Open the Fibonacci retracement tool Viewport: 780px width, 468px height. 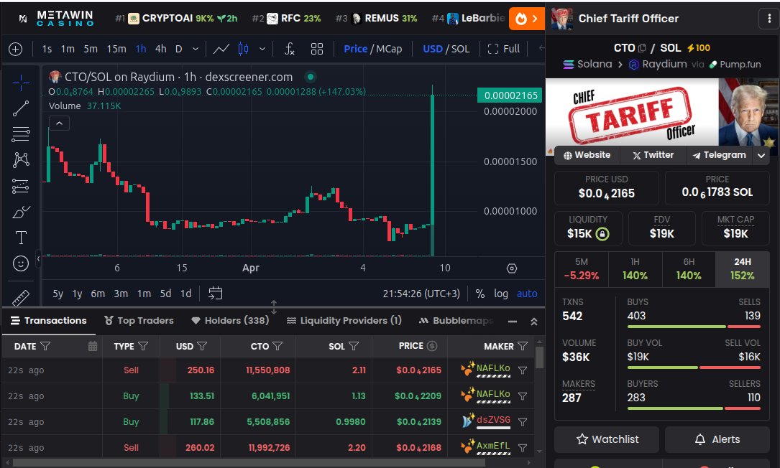click(20, 134)
